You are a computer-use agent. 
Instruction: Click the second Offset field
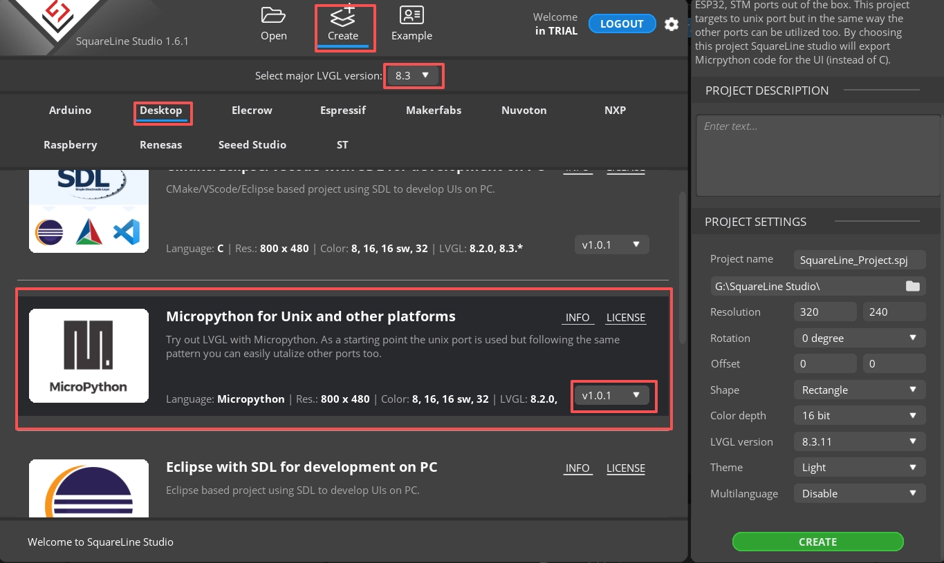pos(894,364)
